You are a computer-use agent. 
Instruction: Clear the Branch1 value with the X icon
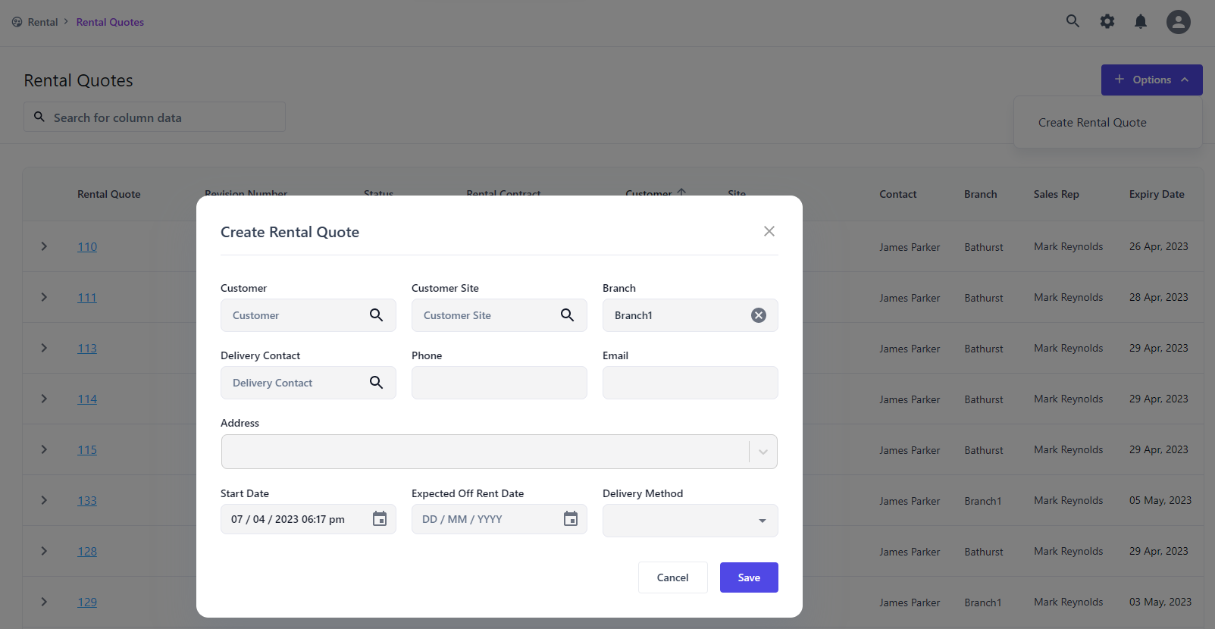758,315
